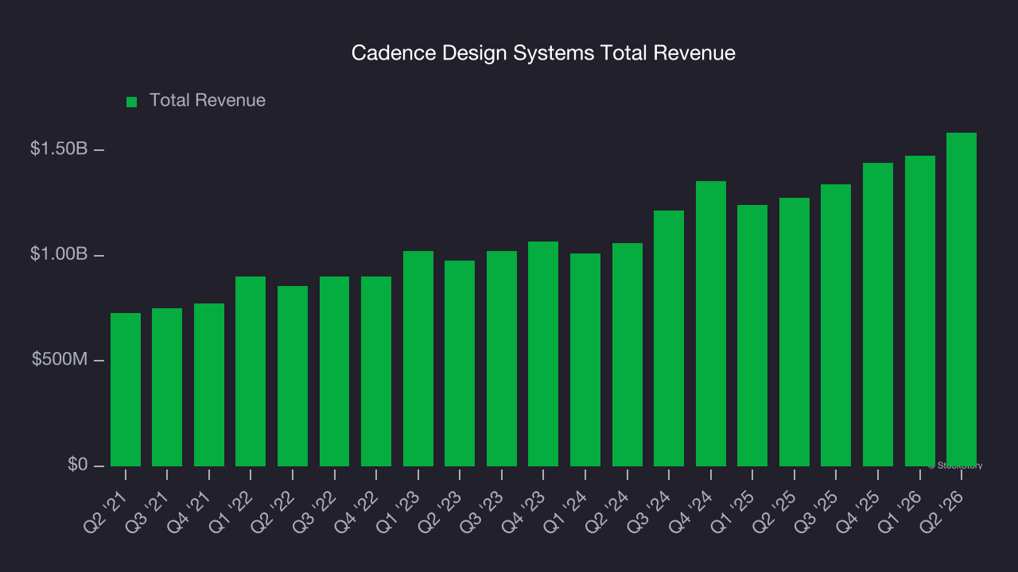Select the Q3 '22 revenue bar
The width and height of the screenshot is (1018, 572).
[x=335, y=371]
